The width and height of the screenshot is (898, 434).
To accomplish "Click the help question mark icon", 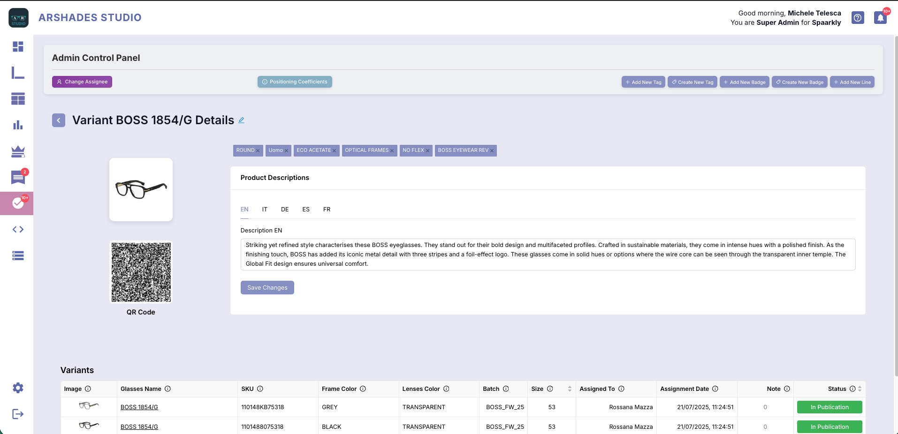I will coord(858,18).
